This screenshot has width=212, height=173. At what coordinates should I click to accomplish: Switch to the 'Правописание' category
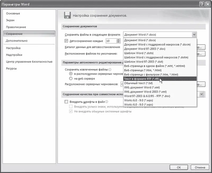click(x=16, y=27)
